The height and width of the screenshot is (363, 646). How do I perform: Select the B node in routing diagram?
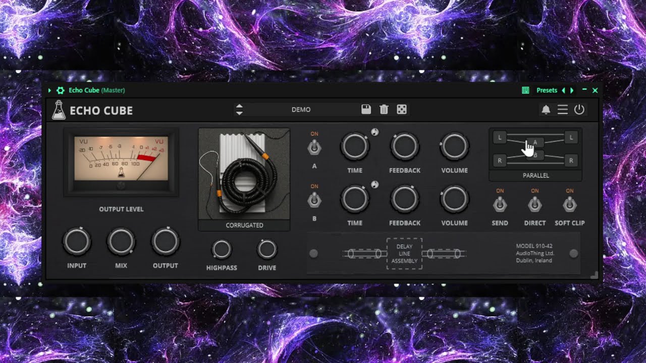(535, 155)
